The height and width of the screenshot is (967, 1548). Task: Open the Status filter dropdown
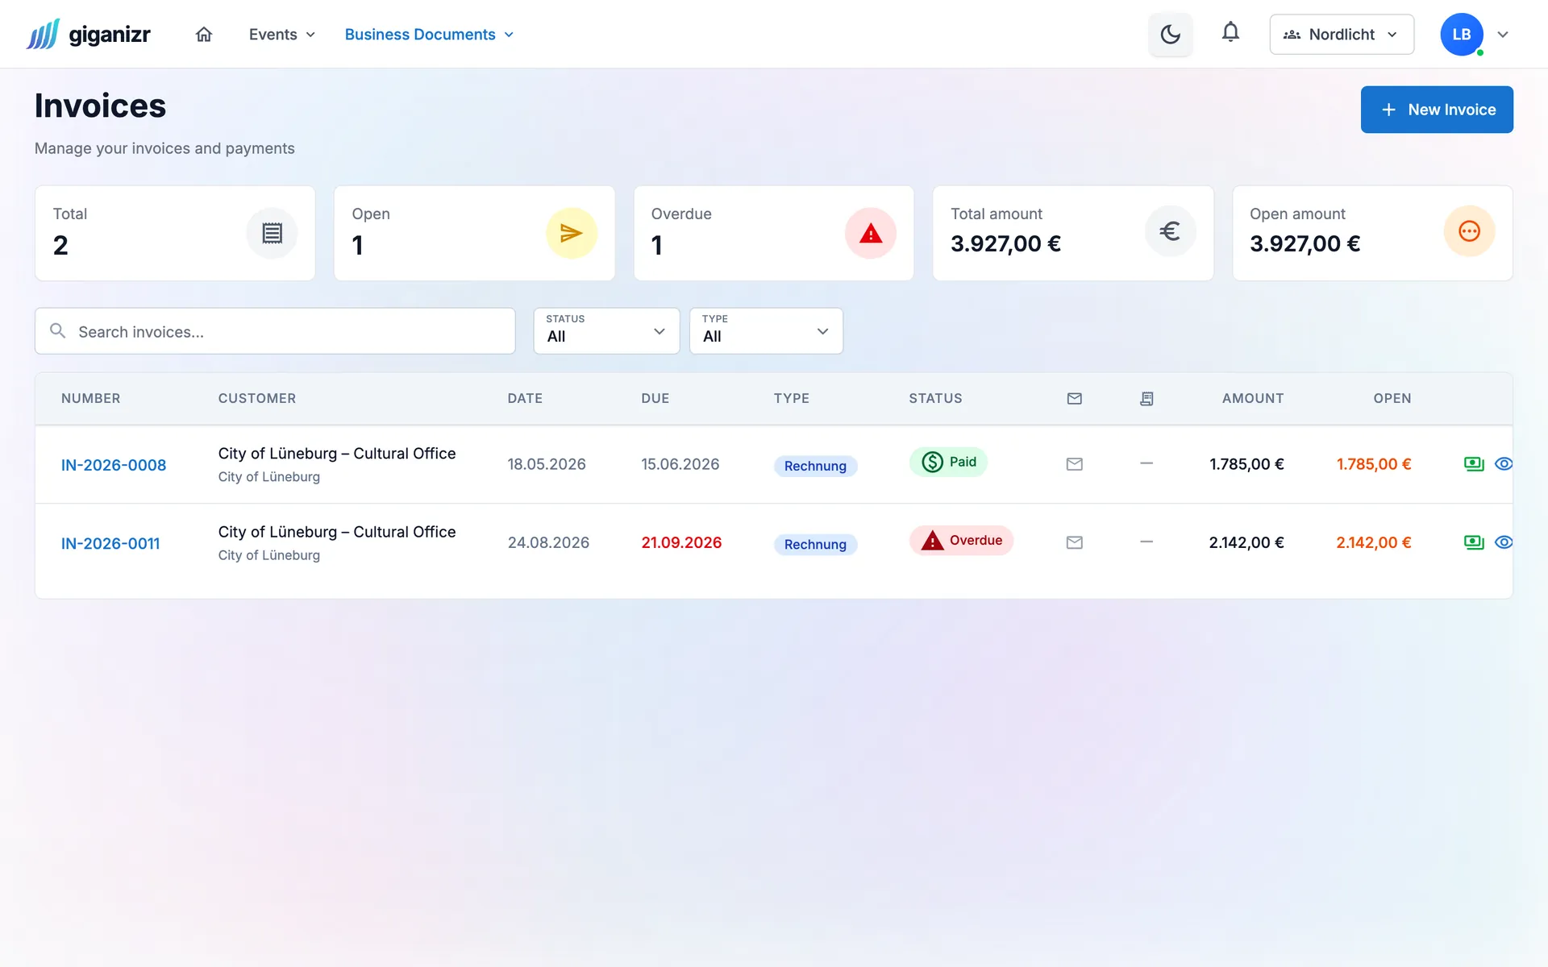click(606, 331)
